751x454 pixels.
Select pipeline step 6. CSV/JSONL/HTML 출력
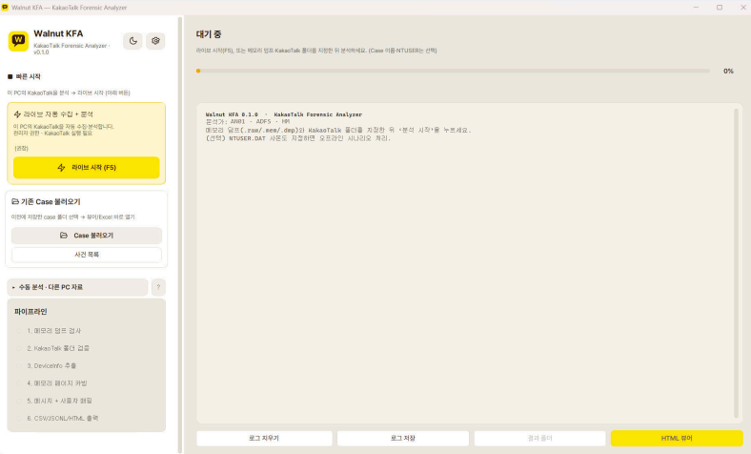[62, 418]
